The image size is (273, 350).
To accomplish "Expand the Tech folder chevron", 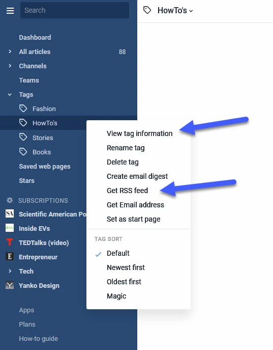I will (10, 271).
